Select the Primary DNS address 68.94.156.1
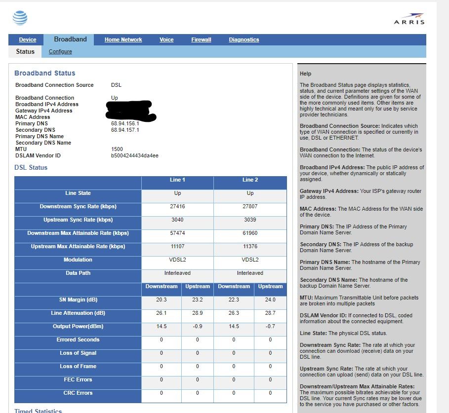The height and width of the screenshot is (413, 449). (125, 123)
